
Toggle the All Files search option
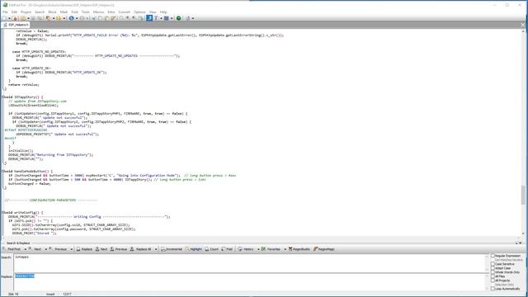tap(493, 276)
